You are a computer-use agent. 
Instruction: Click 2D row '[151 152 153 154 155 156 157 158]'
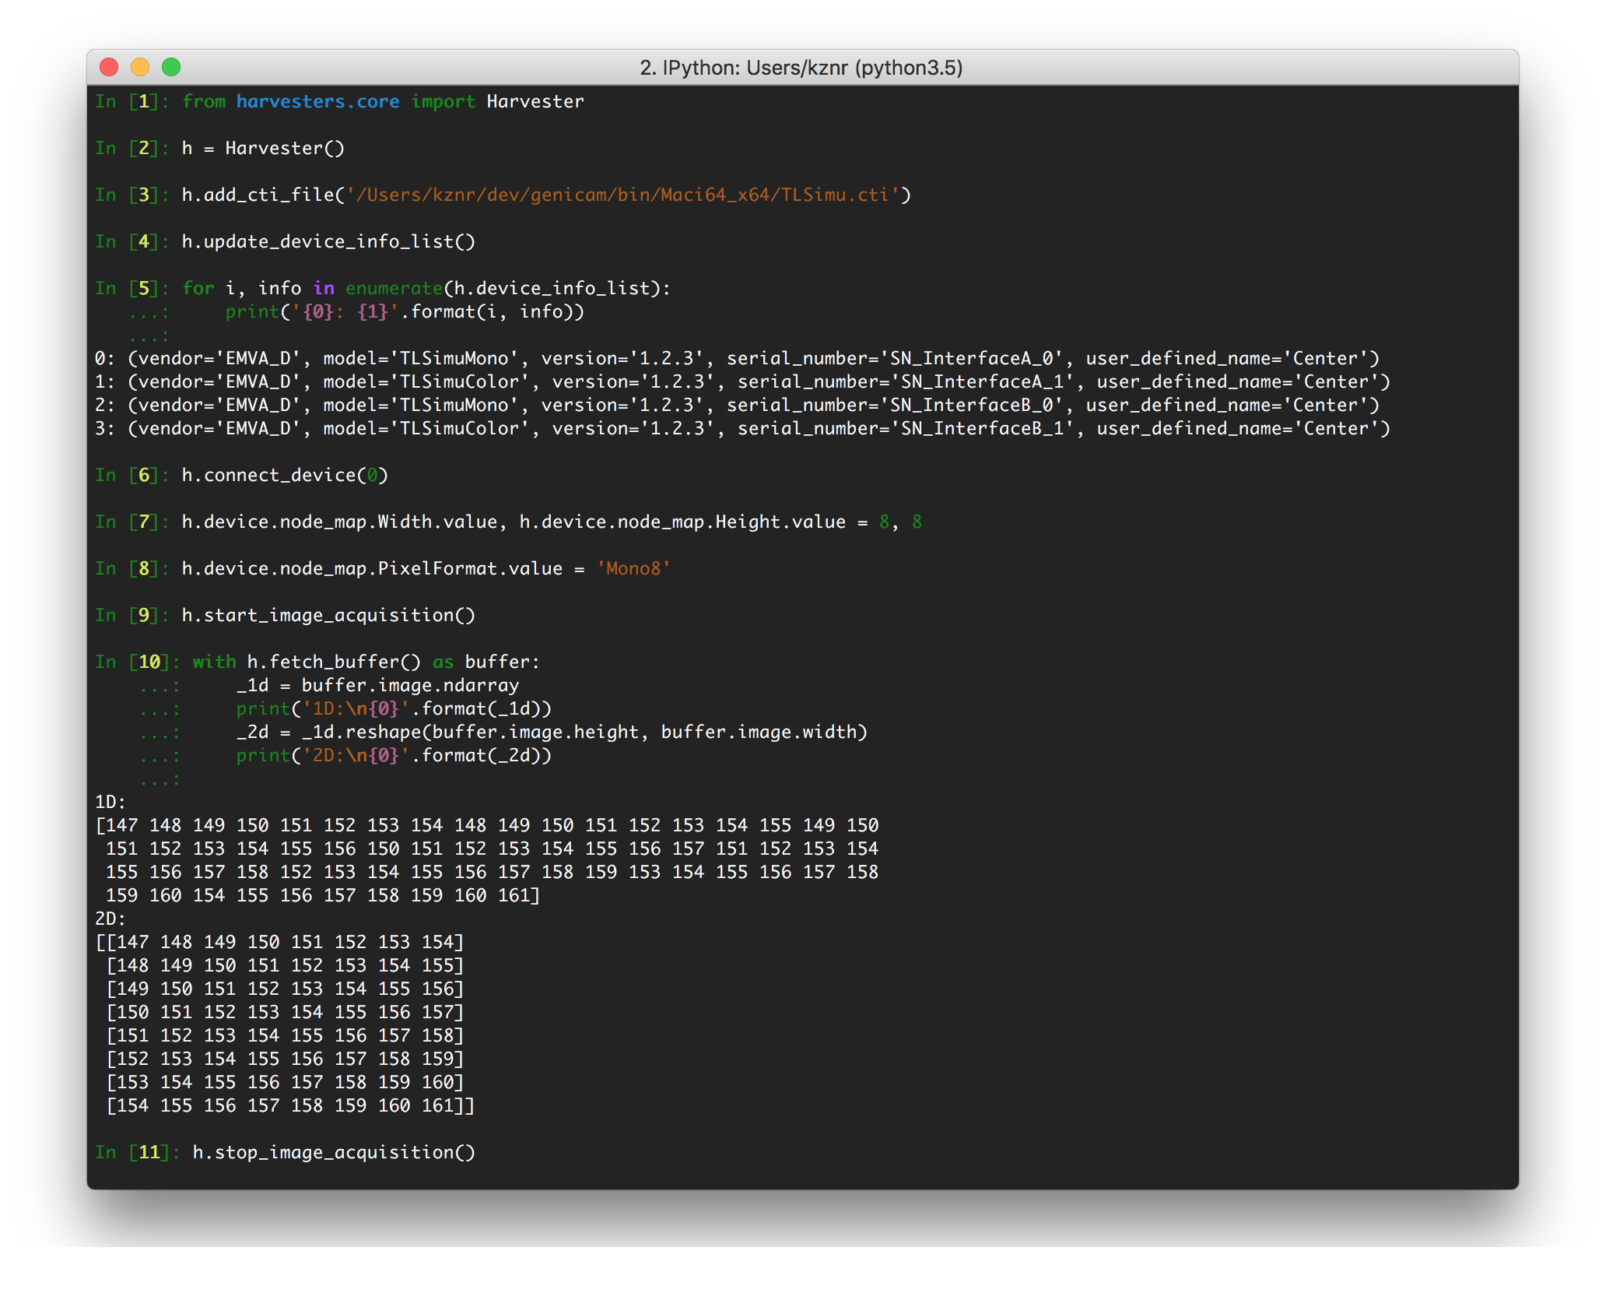click(x=285, y=1036)
